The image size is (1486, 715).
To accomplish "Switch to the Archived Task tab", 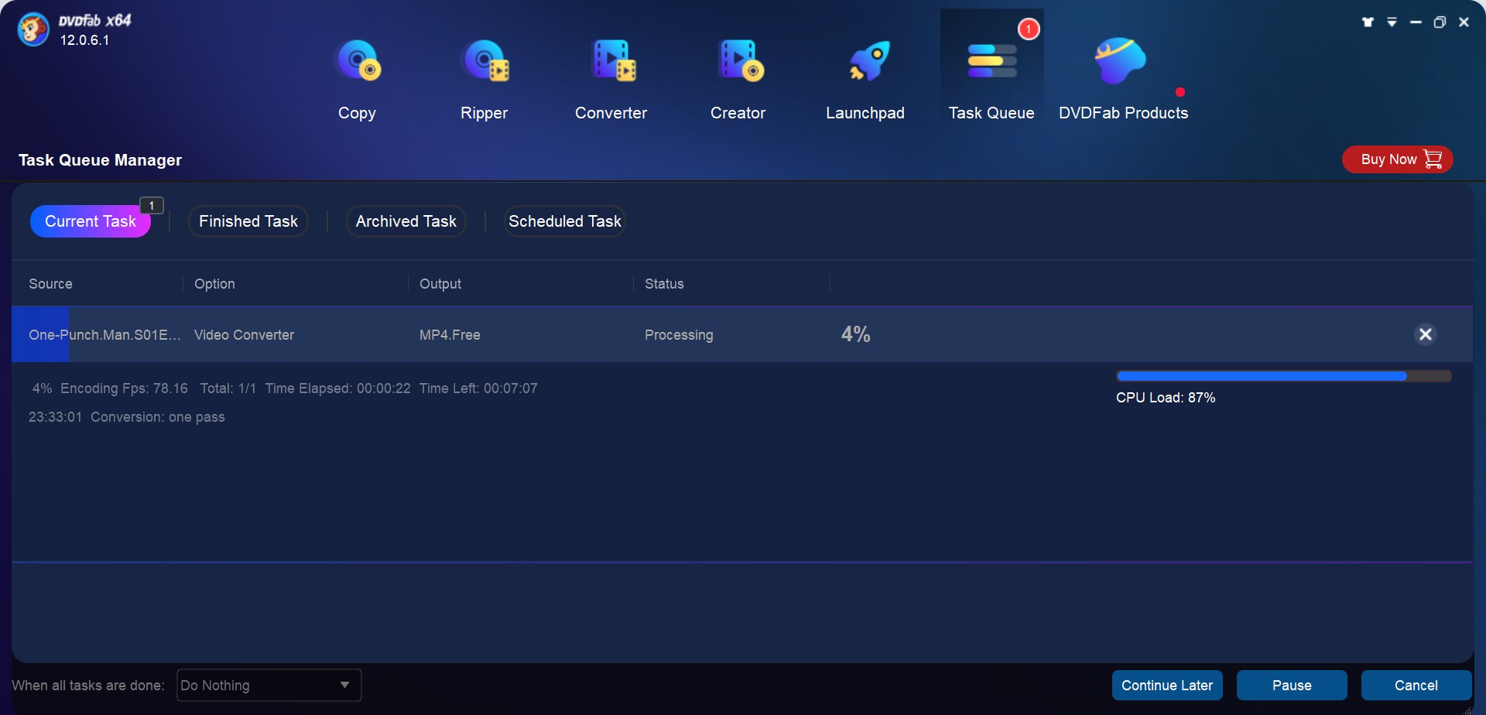I will coord(406,221).
